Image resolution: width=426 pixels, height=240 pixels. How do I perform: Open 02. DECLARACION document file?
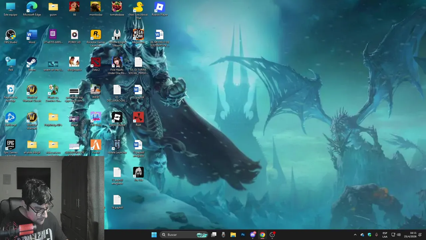pos(117,93)
